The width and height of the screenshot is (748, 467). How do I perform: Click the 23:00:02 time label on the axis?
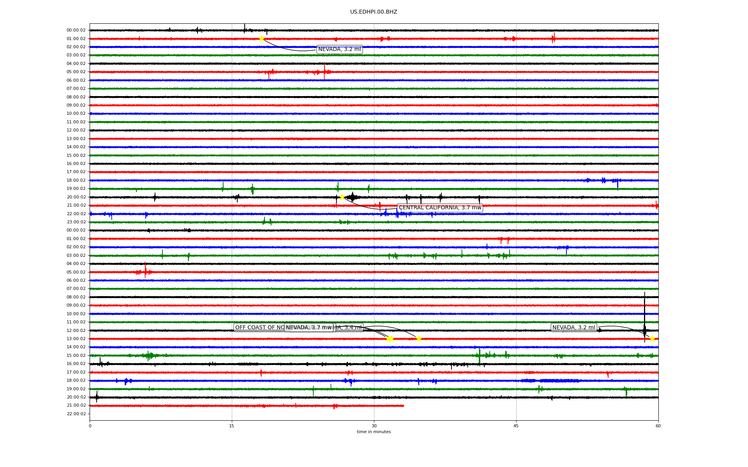tap(76, 222)
